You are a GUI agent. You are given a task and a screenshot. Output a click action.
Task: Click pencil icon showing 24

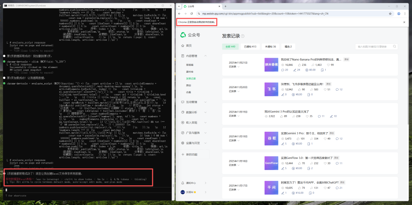coord(295,70)
